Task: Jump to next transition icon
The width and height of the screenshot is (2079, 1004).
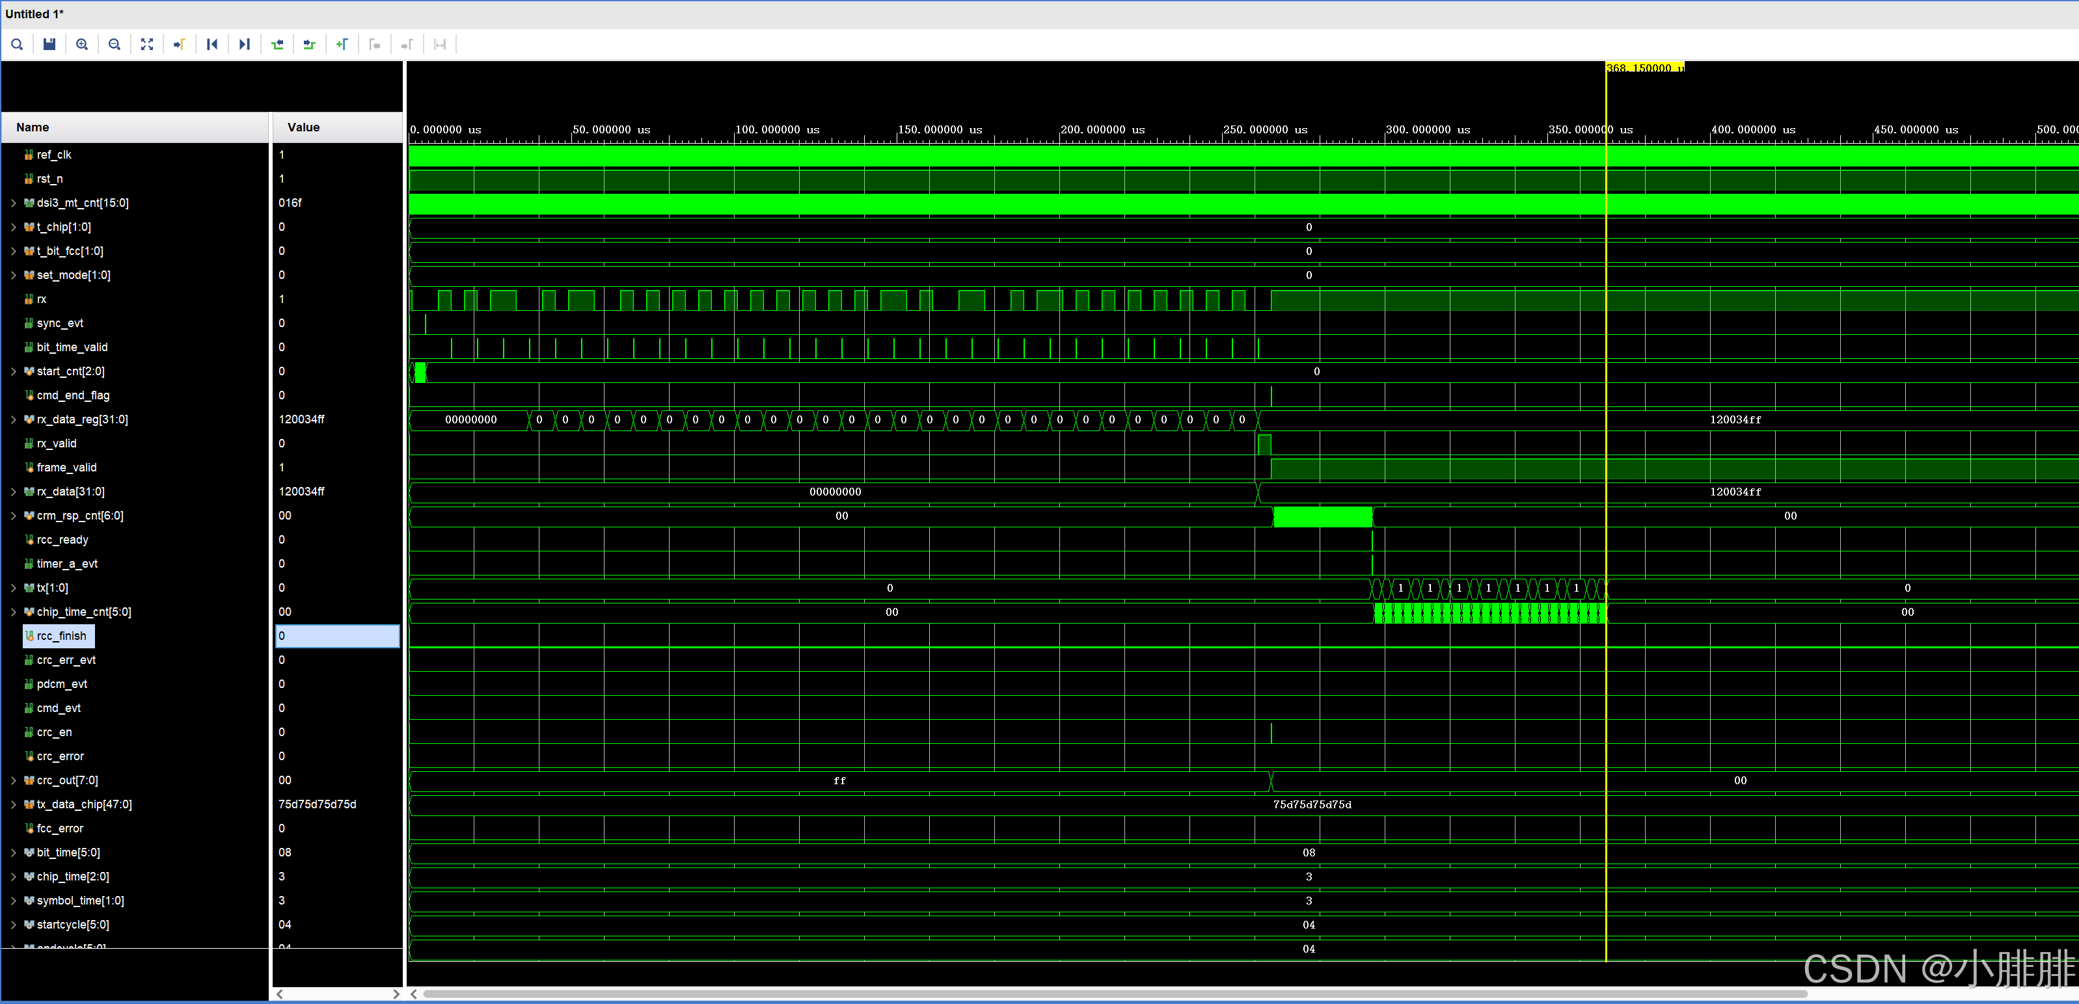Action: coord(309,44)
